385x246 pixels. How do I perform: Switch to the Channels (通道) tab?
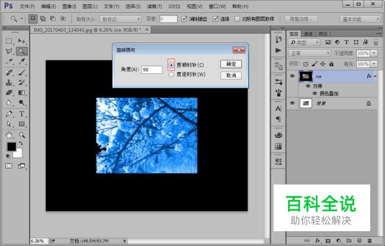(x=309, y=34)
